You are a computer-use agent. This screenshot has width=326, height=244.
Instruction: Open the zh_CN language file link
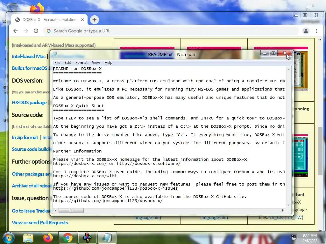coord(276,217)
